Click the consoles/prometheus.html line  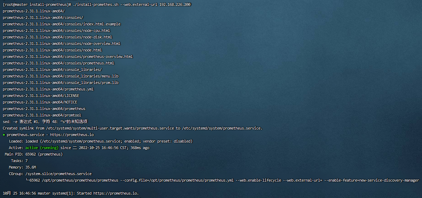click(x=58, y=63)
